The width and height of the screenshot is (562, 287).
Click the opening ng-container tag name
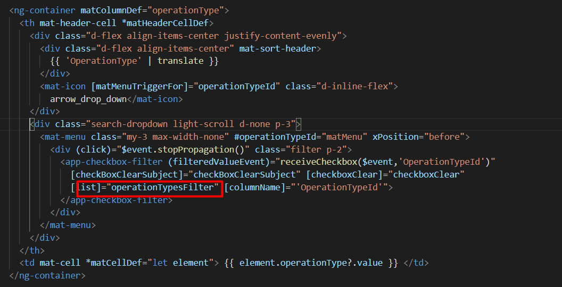tap(45, 11)
